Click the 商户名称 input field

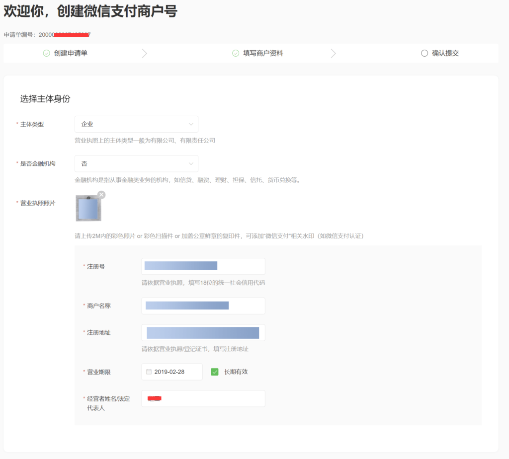pos(203,306)
